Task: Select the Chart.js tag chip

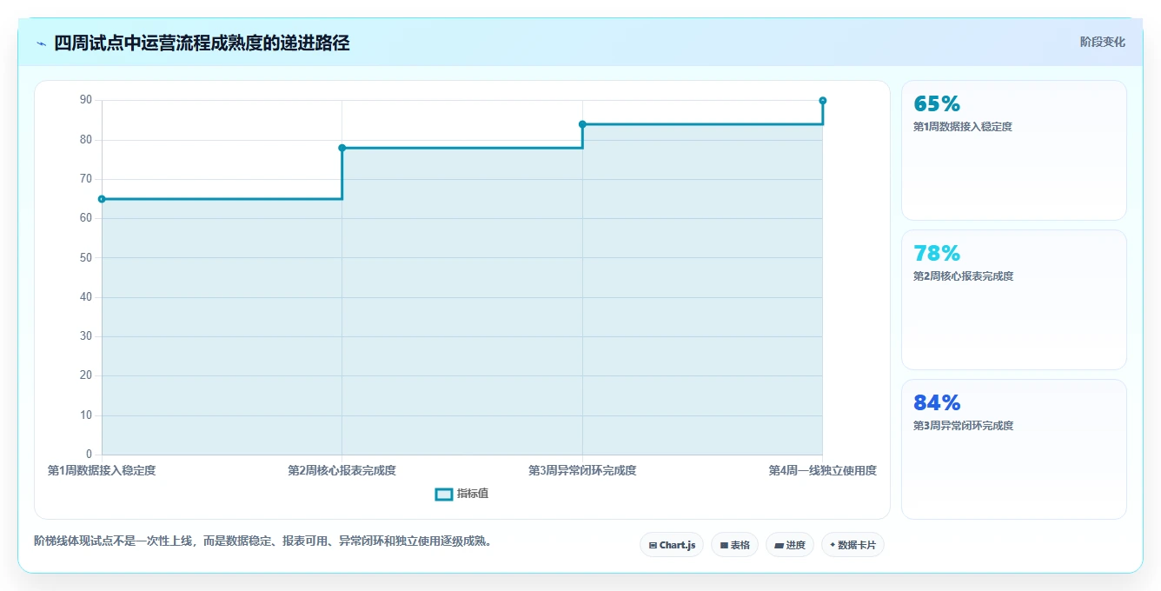Action: click(x=672, y=545)
